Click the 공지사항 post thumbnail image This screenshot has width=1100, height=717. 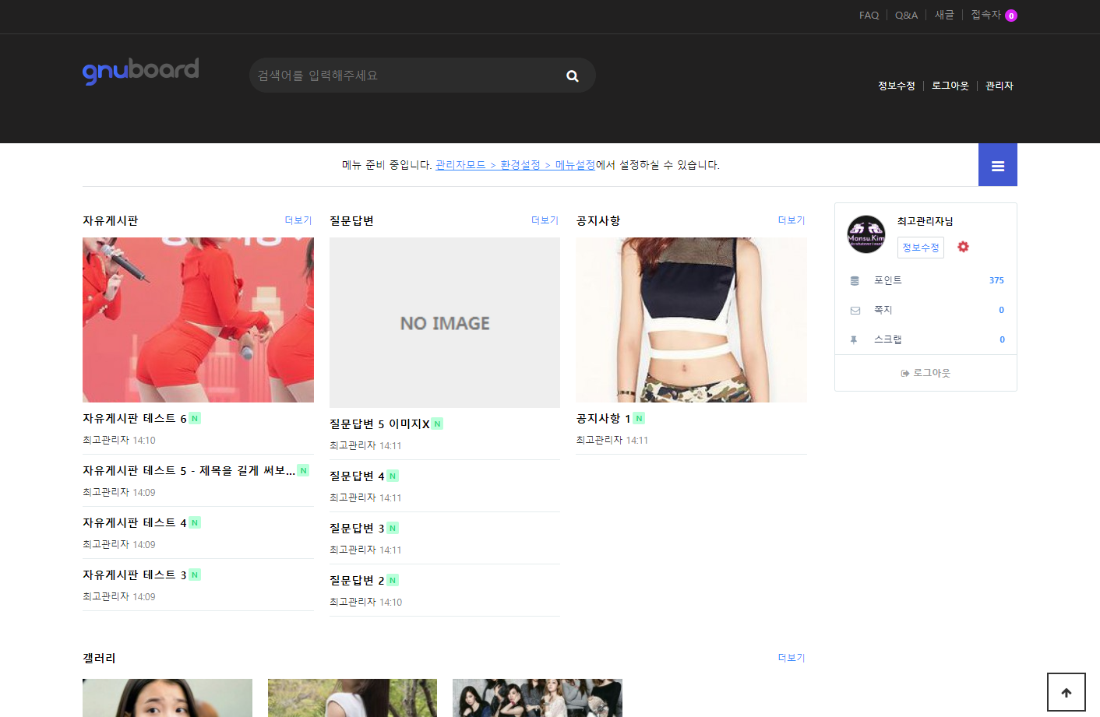click(x=691, y=320)
